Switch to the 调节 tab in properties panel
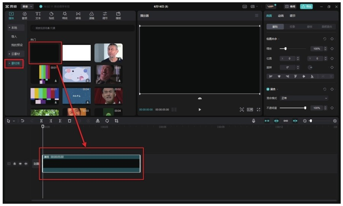 tap(292, 16)
